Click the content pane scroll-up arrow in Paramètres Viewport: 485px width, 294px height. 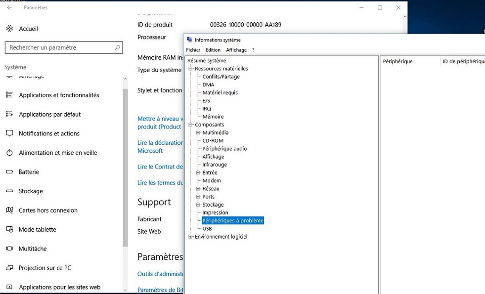pyautogui.click(x=405, y=16)
